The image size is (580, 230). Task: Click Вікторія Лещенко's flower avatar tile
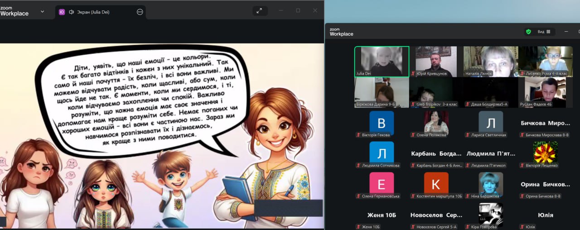pos(545,153)
